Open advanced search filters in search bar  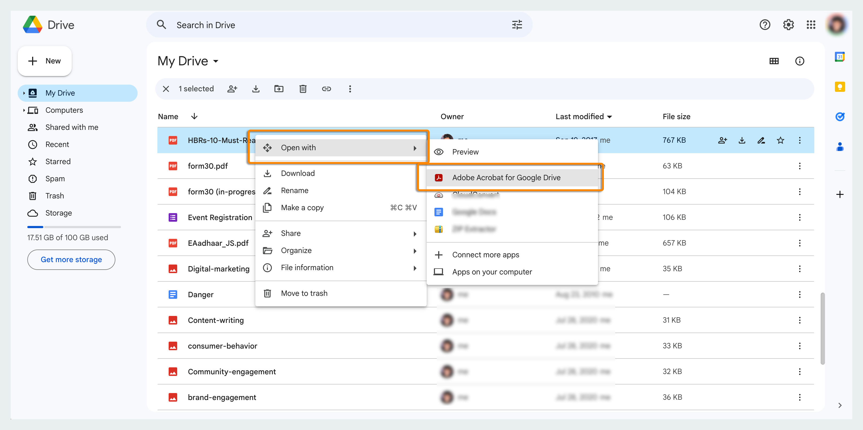pyautogui.click(x=517, y=24)
